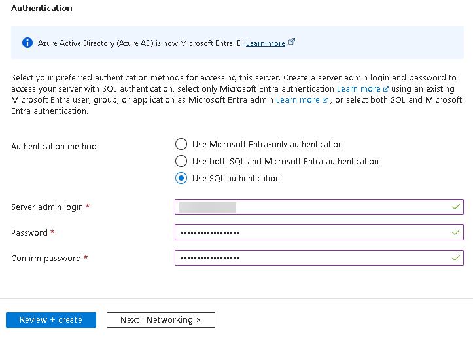This screenshot has height=339, width=473.
Task: Click the green checkmark in the Server admin login field
Action: (x=456, y=207)
